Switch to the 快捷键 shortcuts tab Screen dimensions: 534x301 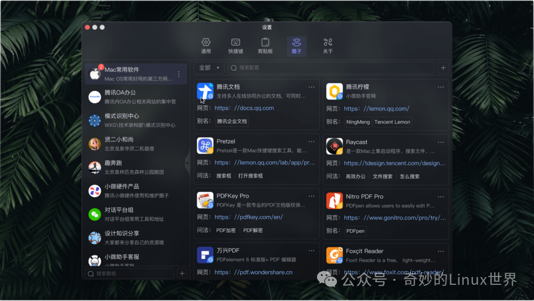tap(235, 46)
